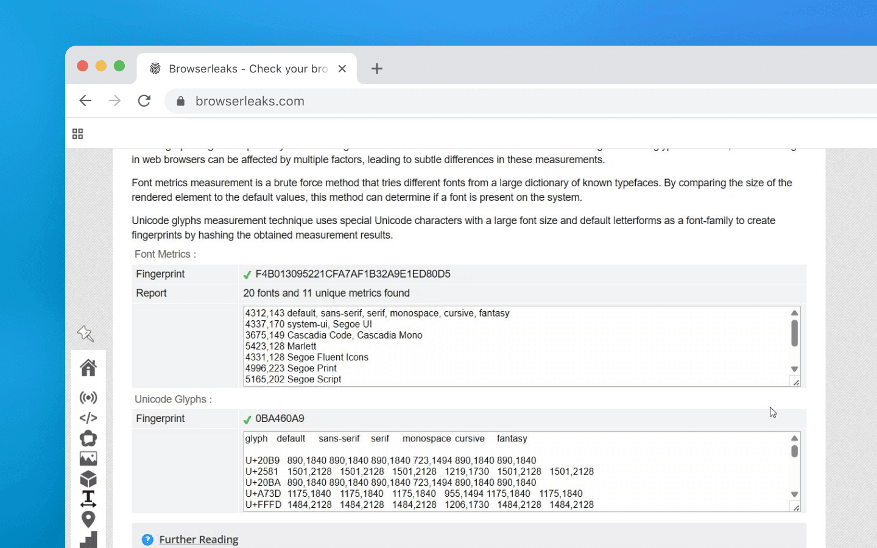
Task: Click resize handle of Unicode Glyphs textarea
Action: [795, 507]
